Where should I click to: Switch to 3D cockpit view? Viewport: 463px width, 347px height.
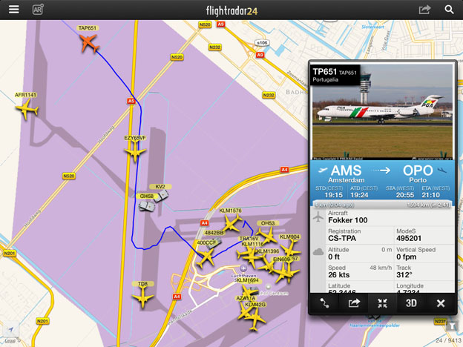411,303
